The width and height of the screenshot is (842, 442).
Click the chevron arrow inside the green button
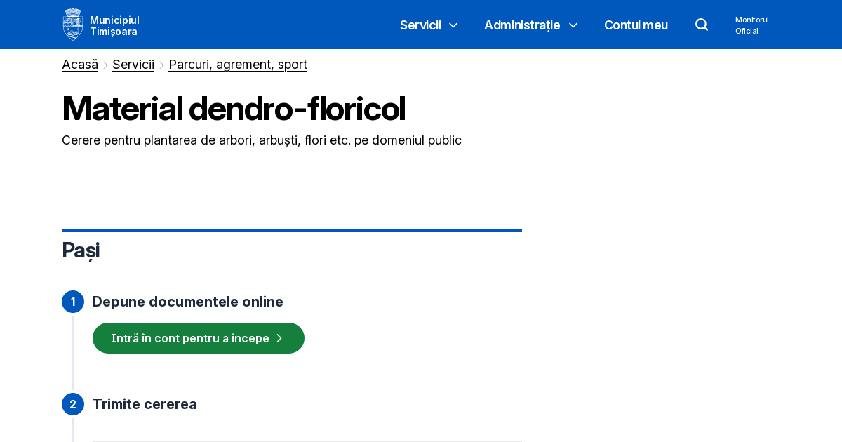click(279, 338)
